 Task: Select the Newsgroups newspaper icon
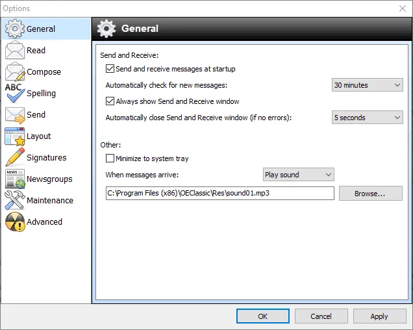coord(14,179)
